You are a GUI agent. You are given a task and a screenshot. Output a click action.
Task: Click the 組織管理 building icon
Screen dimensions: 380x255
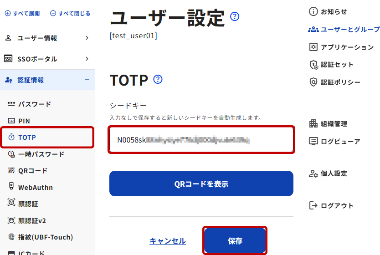313,123
